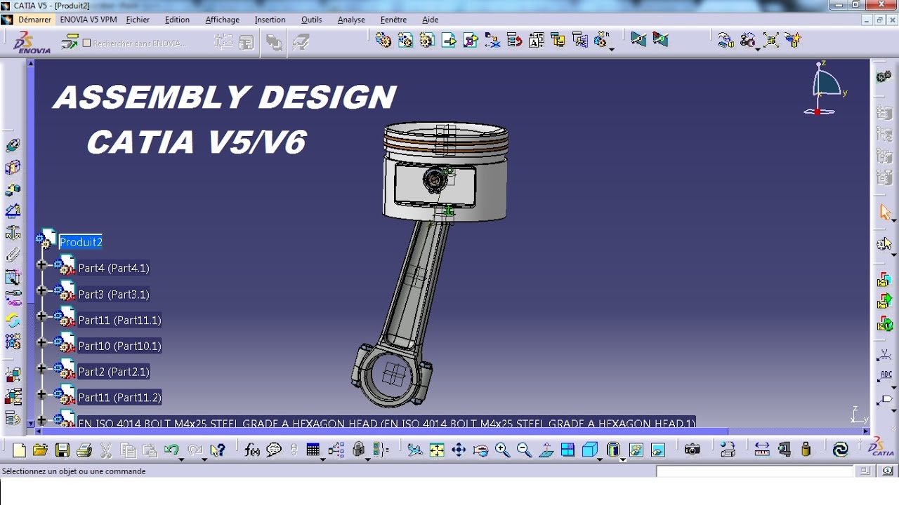Image resolution: width=899 pixels, height=505 pixels.
Task: Open the Démarrer menu
Action: (x=34, y=20)
